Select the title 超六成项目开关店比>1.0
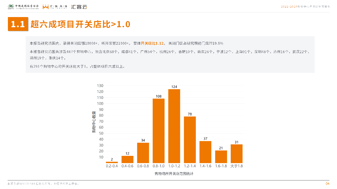Viewport: 337px width, 189px height. 80,24
